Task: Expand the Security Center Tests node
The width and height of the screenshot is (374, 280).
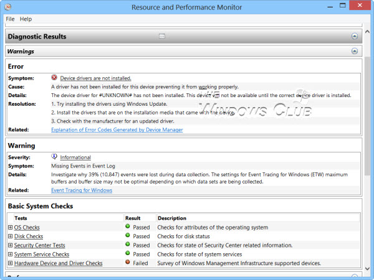Action: [x=10, y=245]
